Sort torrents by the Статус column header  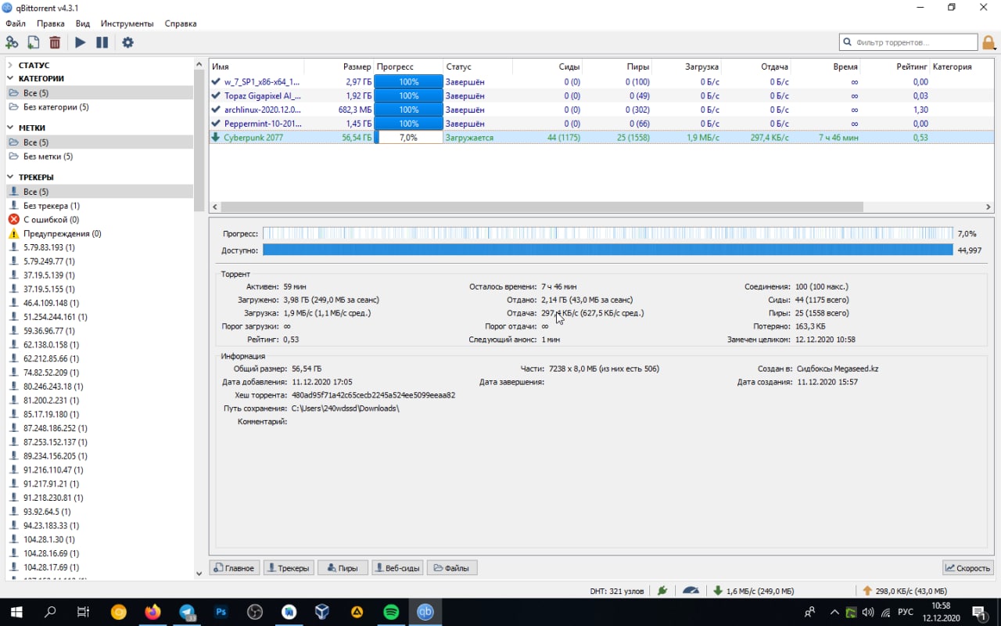point(478,67)
